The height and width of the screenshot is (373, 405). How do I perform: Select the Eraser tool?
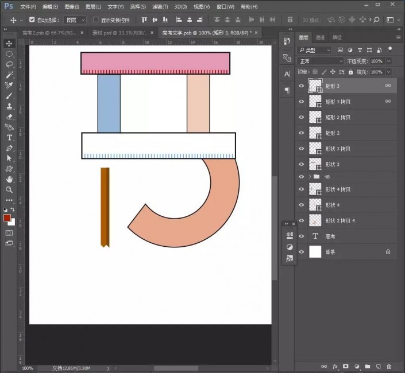(9, 117)
